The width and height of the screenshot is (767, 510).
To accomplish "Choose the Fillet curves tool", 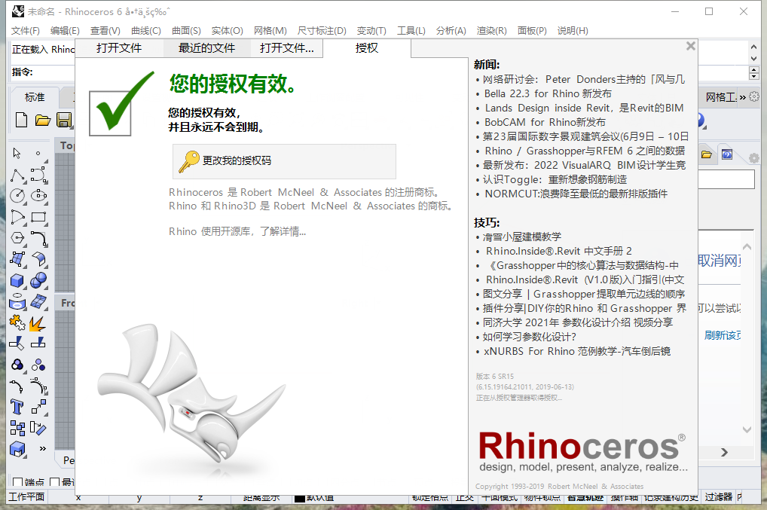I will (38, 238).
